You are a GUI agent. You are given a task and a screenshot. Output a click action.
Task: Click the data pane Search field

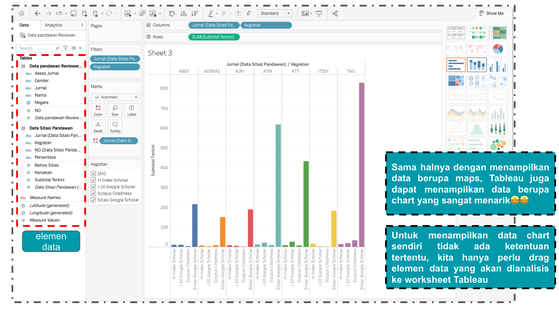tap(38, 48)
